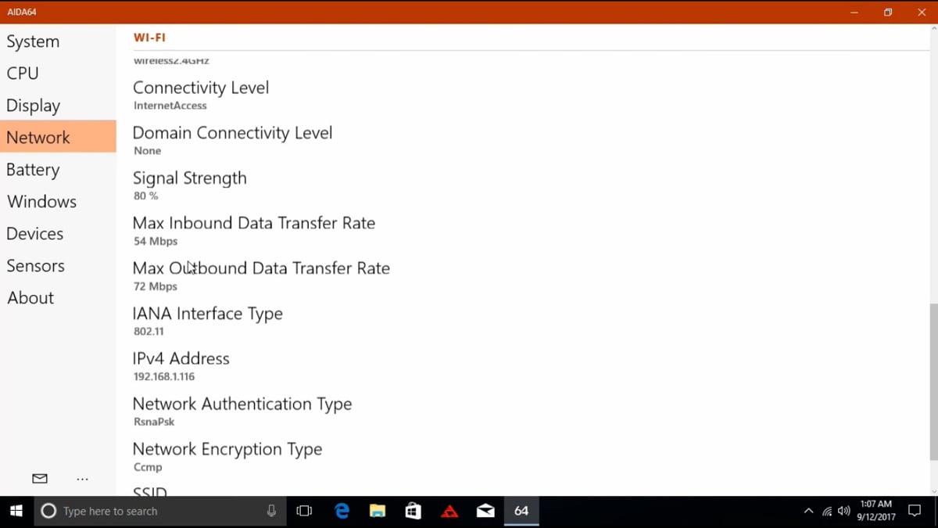Open Microsoft Edge from the taskbar
The image size is (938, 528).
342,511
